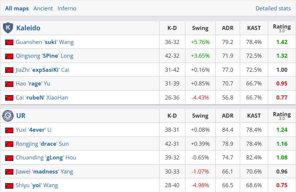Open the Inferno map tab
The width and height of the screenshot is (296, 192).
67,8
